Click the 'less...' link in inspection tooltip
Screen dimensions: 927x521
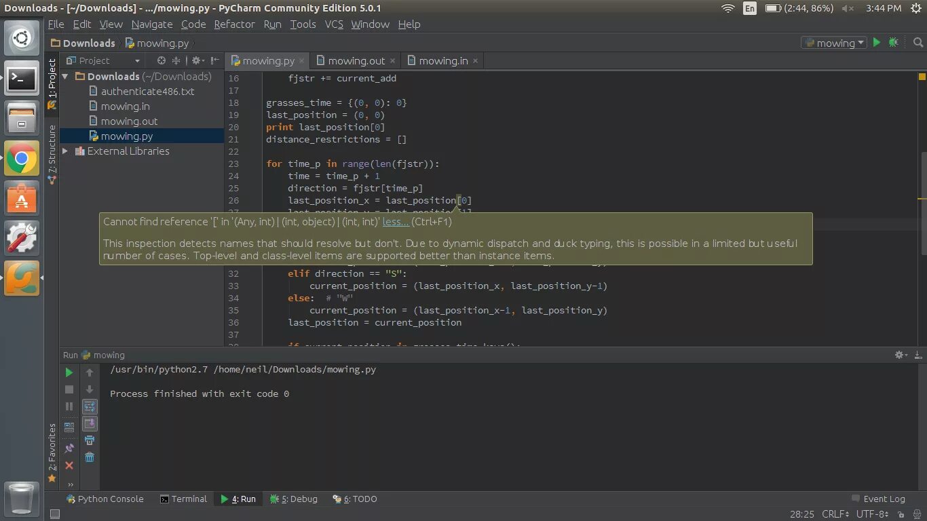coord(396,222)
